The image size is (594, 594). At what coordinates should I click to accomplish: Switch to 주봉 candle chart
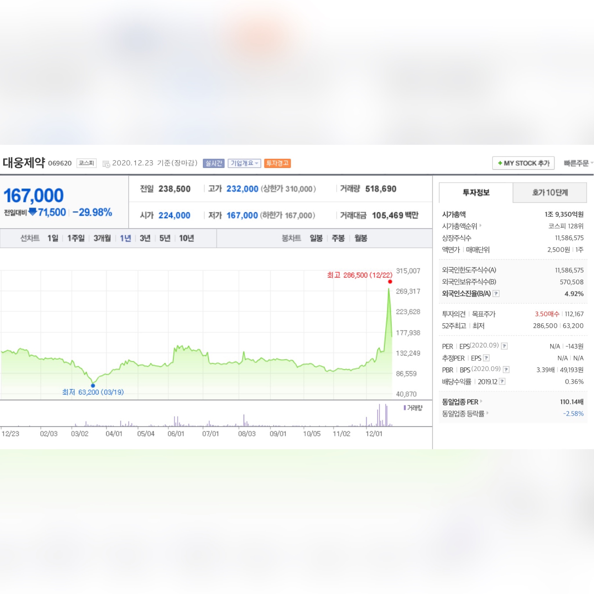coord(338,238)
